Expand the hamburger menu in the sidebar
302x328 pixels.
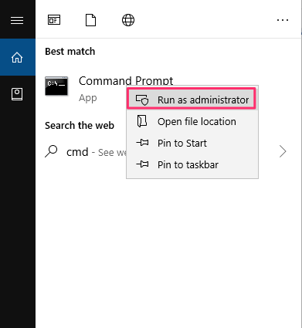pos(17,20)
